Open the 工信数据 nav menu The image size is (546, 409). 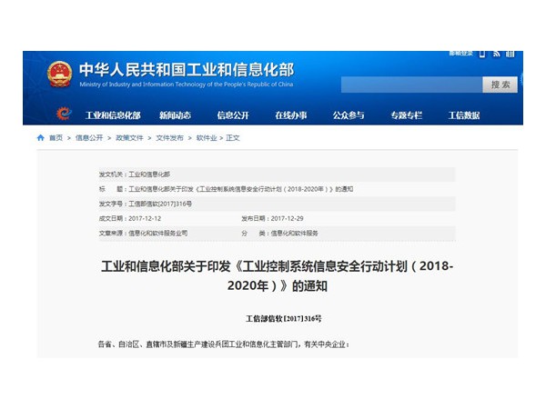click(464, 115)
